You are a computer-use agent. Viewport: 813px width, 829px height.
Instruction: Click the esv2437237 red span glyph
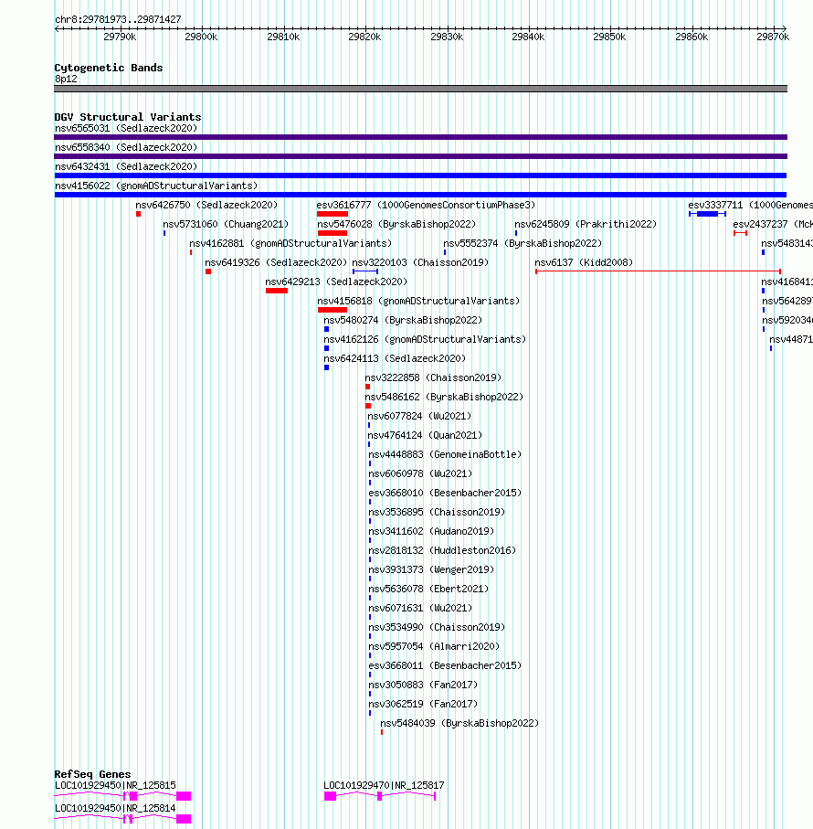pos(740,233)
